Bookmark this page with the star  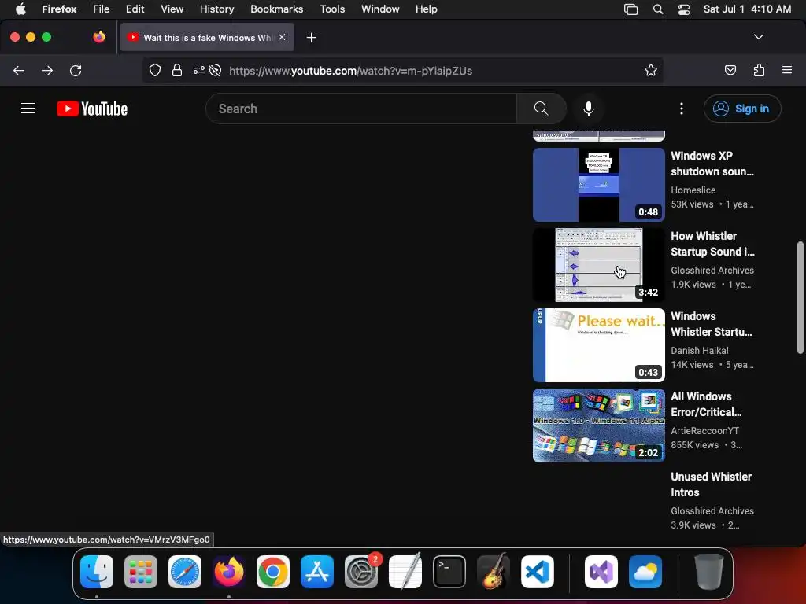pos(650,70)
